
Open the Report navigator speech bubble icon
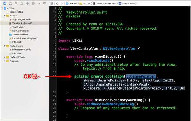coord(45,3)
